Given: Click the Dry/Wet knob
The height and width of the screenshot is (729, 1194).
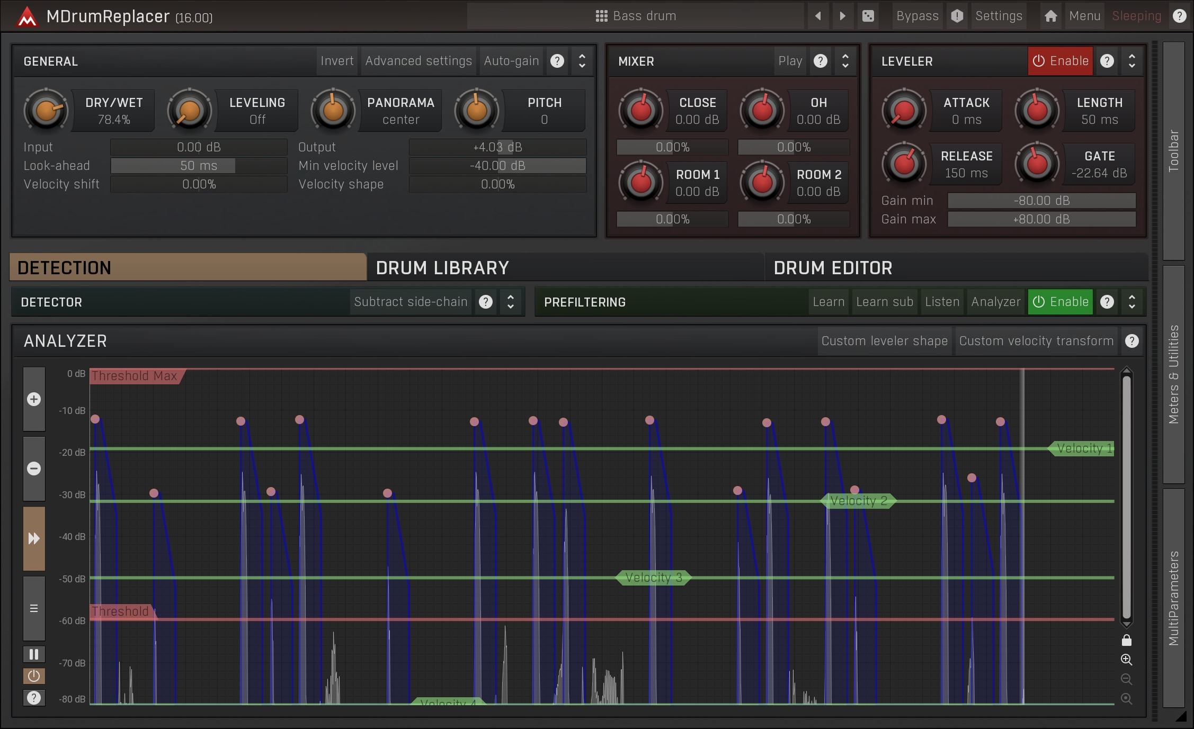Looking at the screenshot, I should point(46,111).
